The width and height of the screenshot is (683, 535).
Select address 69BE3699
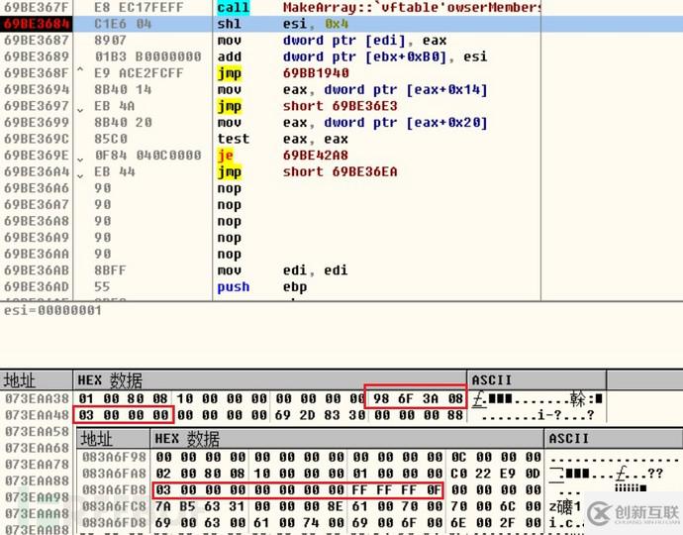tap(37, 123)
